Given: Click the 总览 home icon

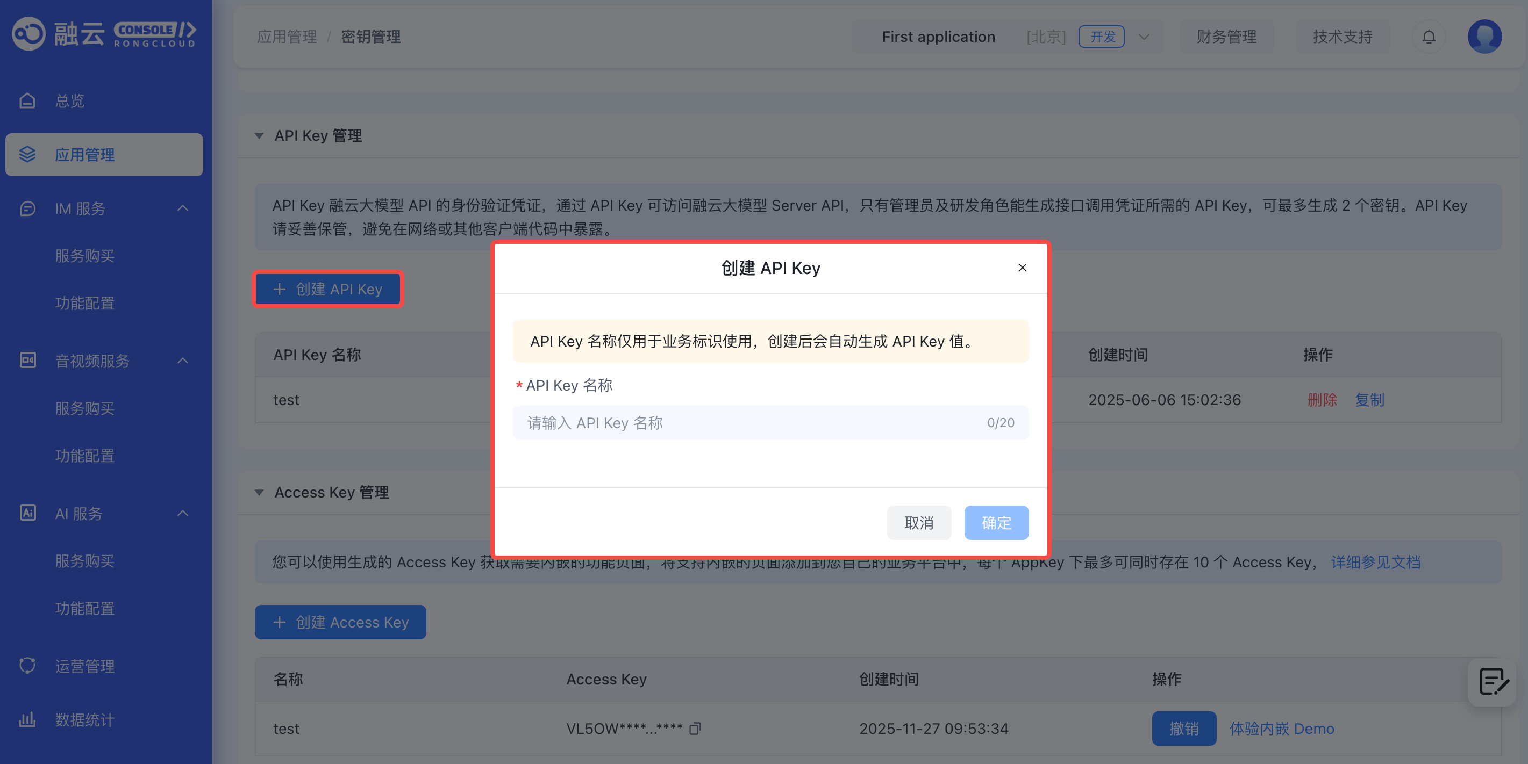Looking at the screenshot, I should point(27,101).
